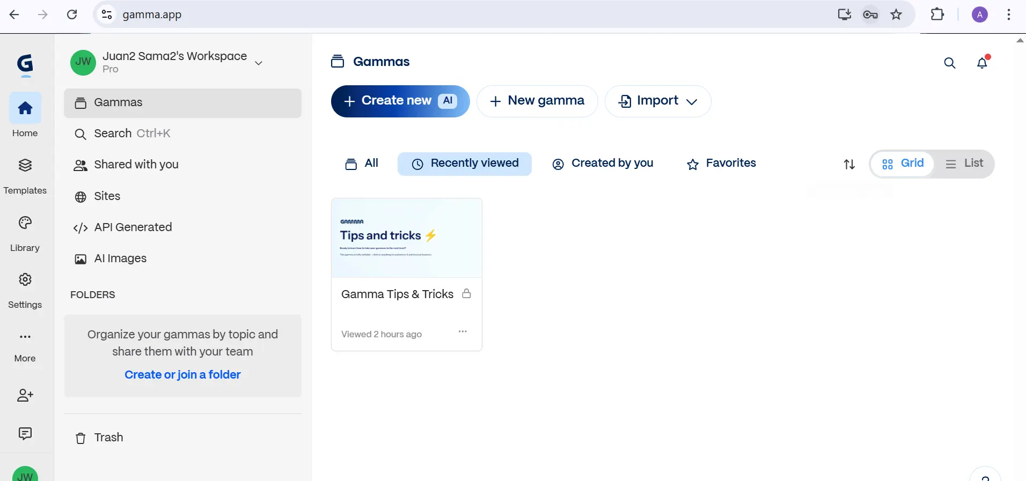
Task: Select the Favorites tab
Action: (x=721, y=164)
